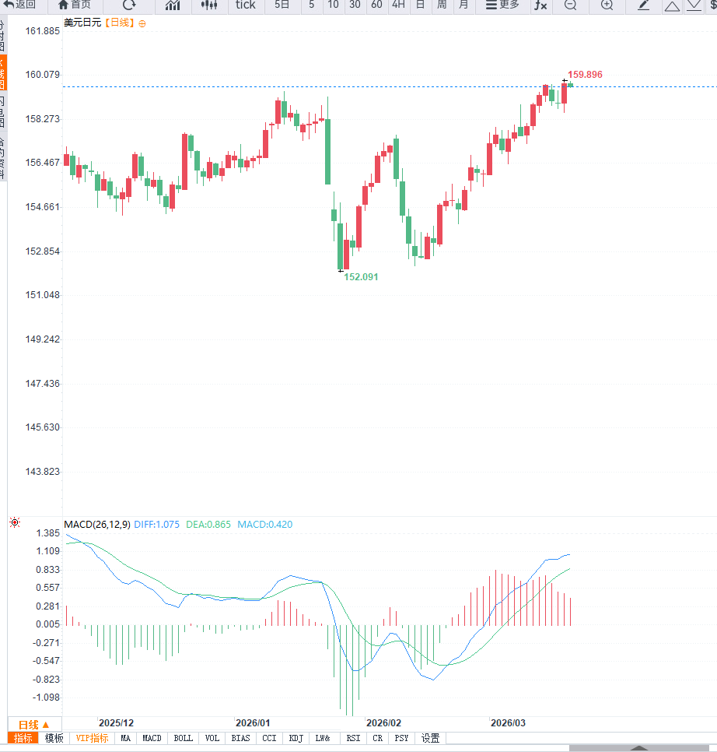Select the candlestick chart style icon
This screenshot has height=752, width=717.
pos(208,5)
